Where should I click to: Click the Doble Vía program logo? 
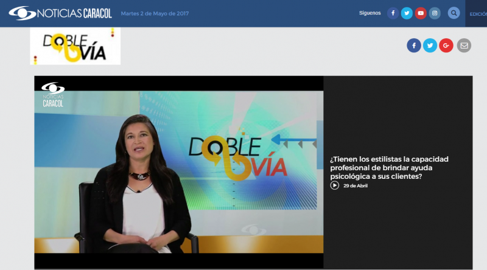(75, 46)
